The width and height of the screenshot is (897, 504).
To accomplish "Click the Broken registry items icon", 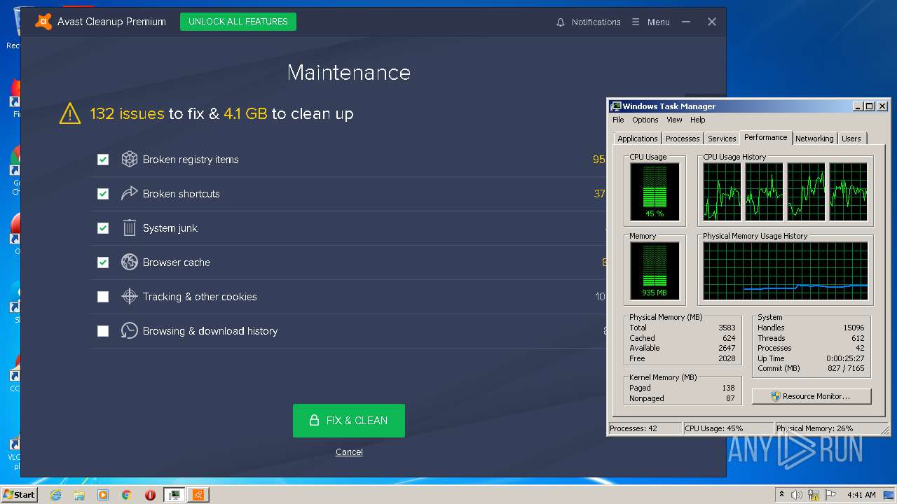I will 129,160.
